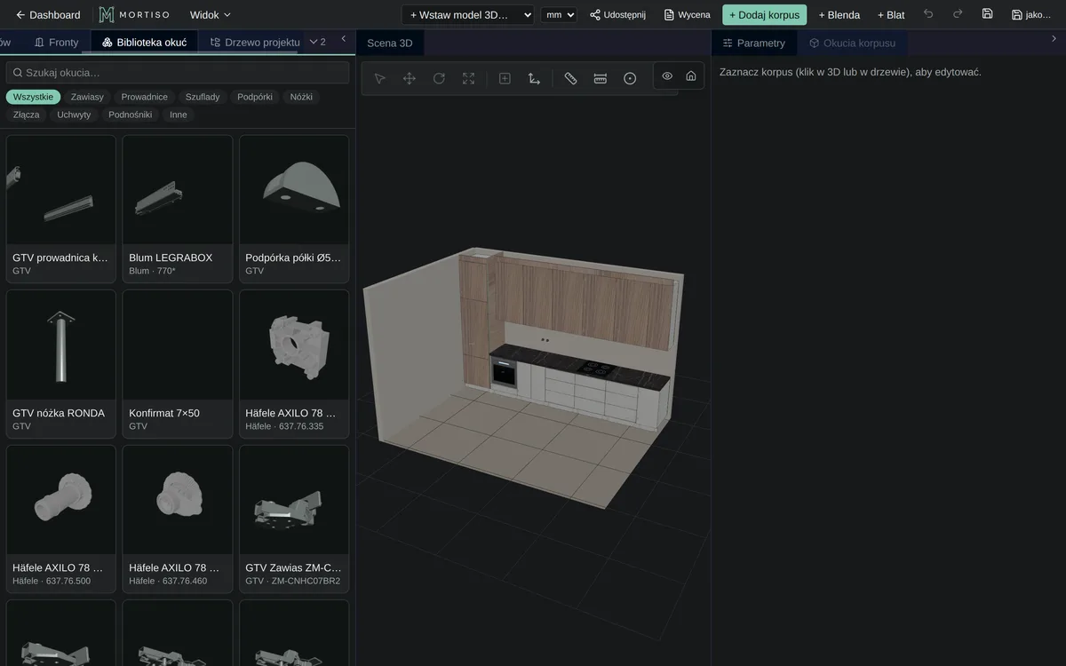Collapse the left panel with chevron
This screenshot has height=666, width=1066.
344,38
